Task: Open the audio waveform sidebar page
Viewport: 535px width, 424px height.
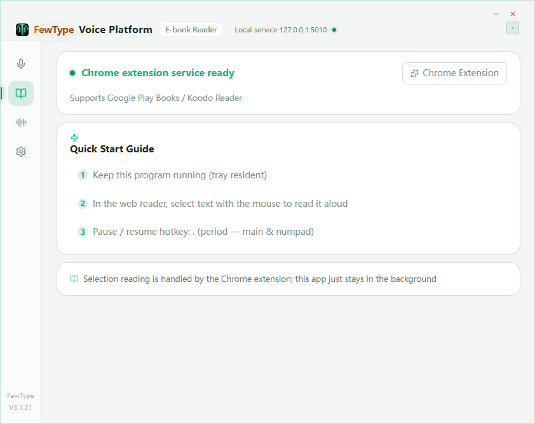Action: tap(21, 123)
